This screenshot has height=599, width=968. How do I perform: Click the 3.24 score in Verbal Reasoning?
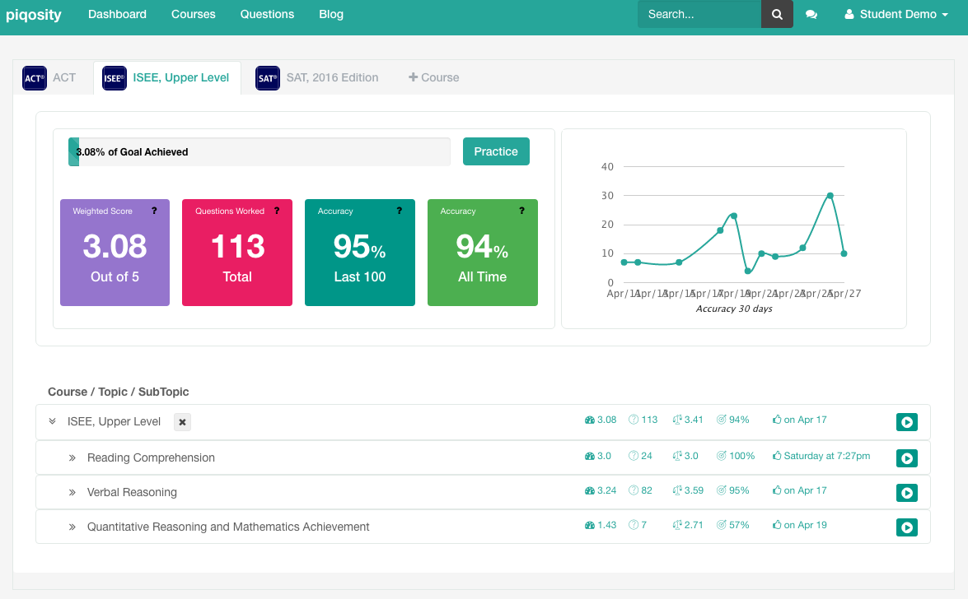601,490
